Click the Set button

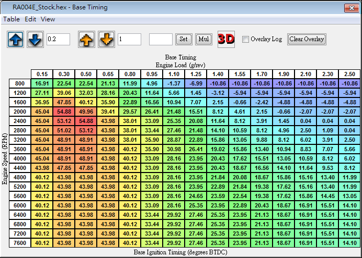coord(184,39)
